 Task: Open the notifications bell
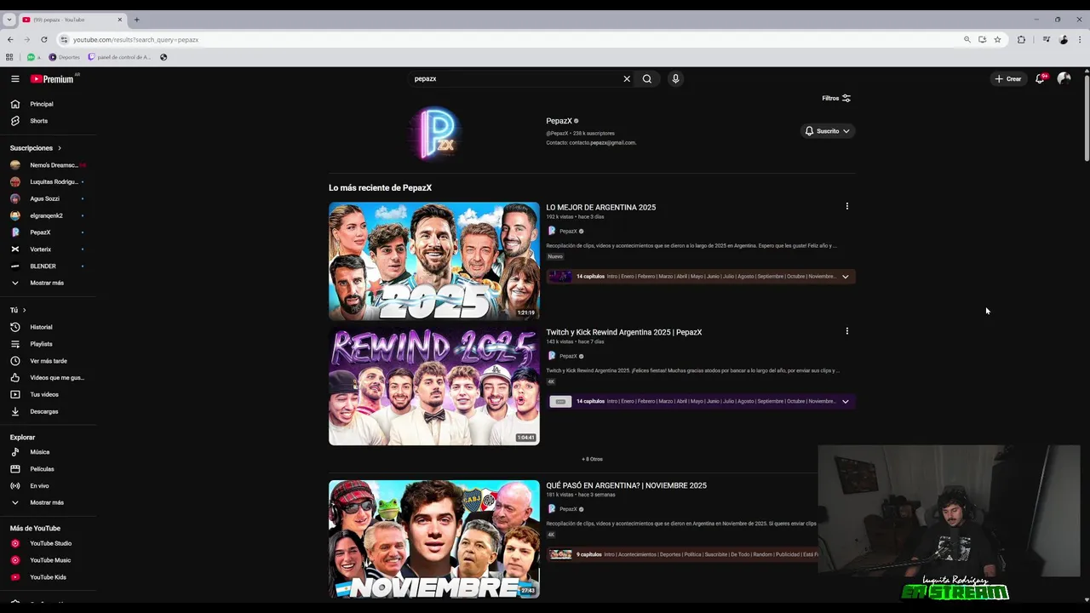point(1041,78)
